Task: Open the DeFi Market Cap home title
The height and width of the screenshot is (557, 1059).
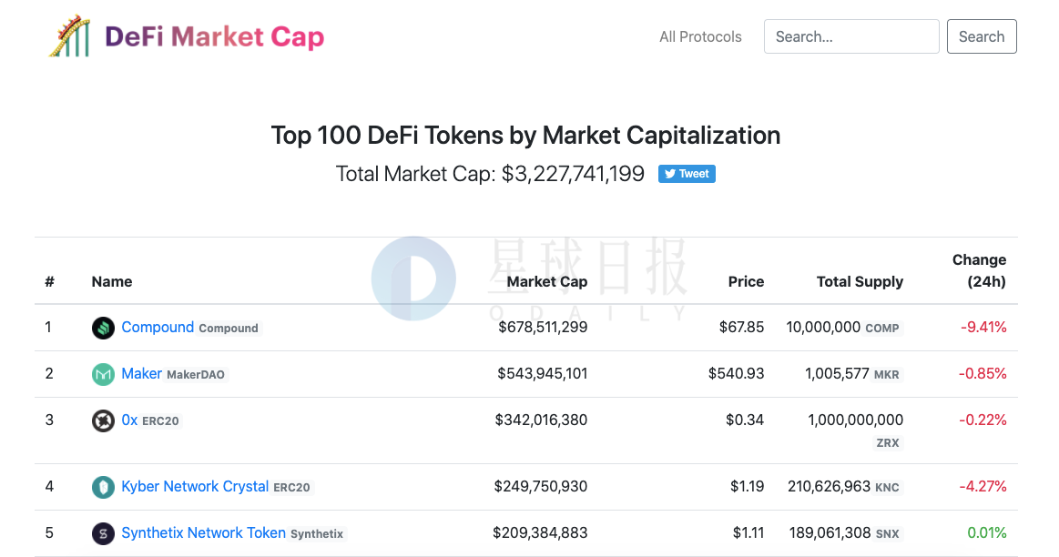Action: click(x=215, y=37)
